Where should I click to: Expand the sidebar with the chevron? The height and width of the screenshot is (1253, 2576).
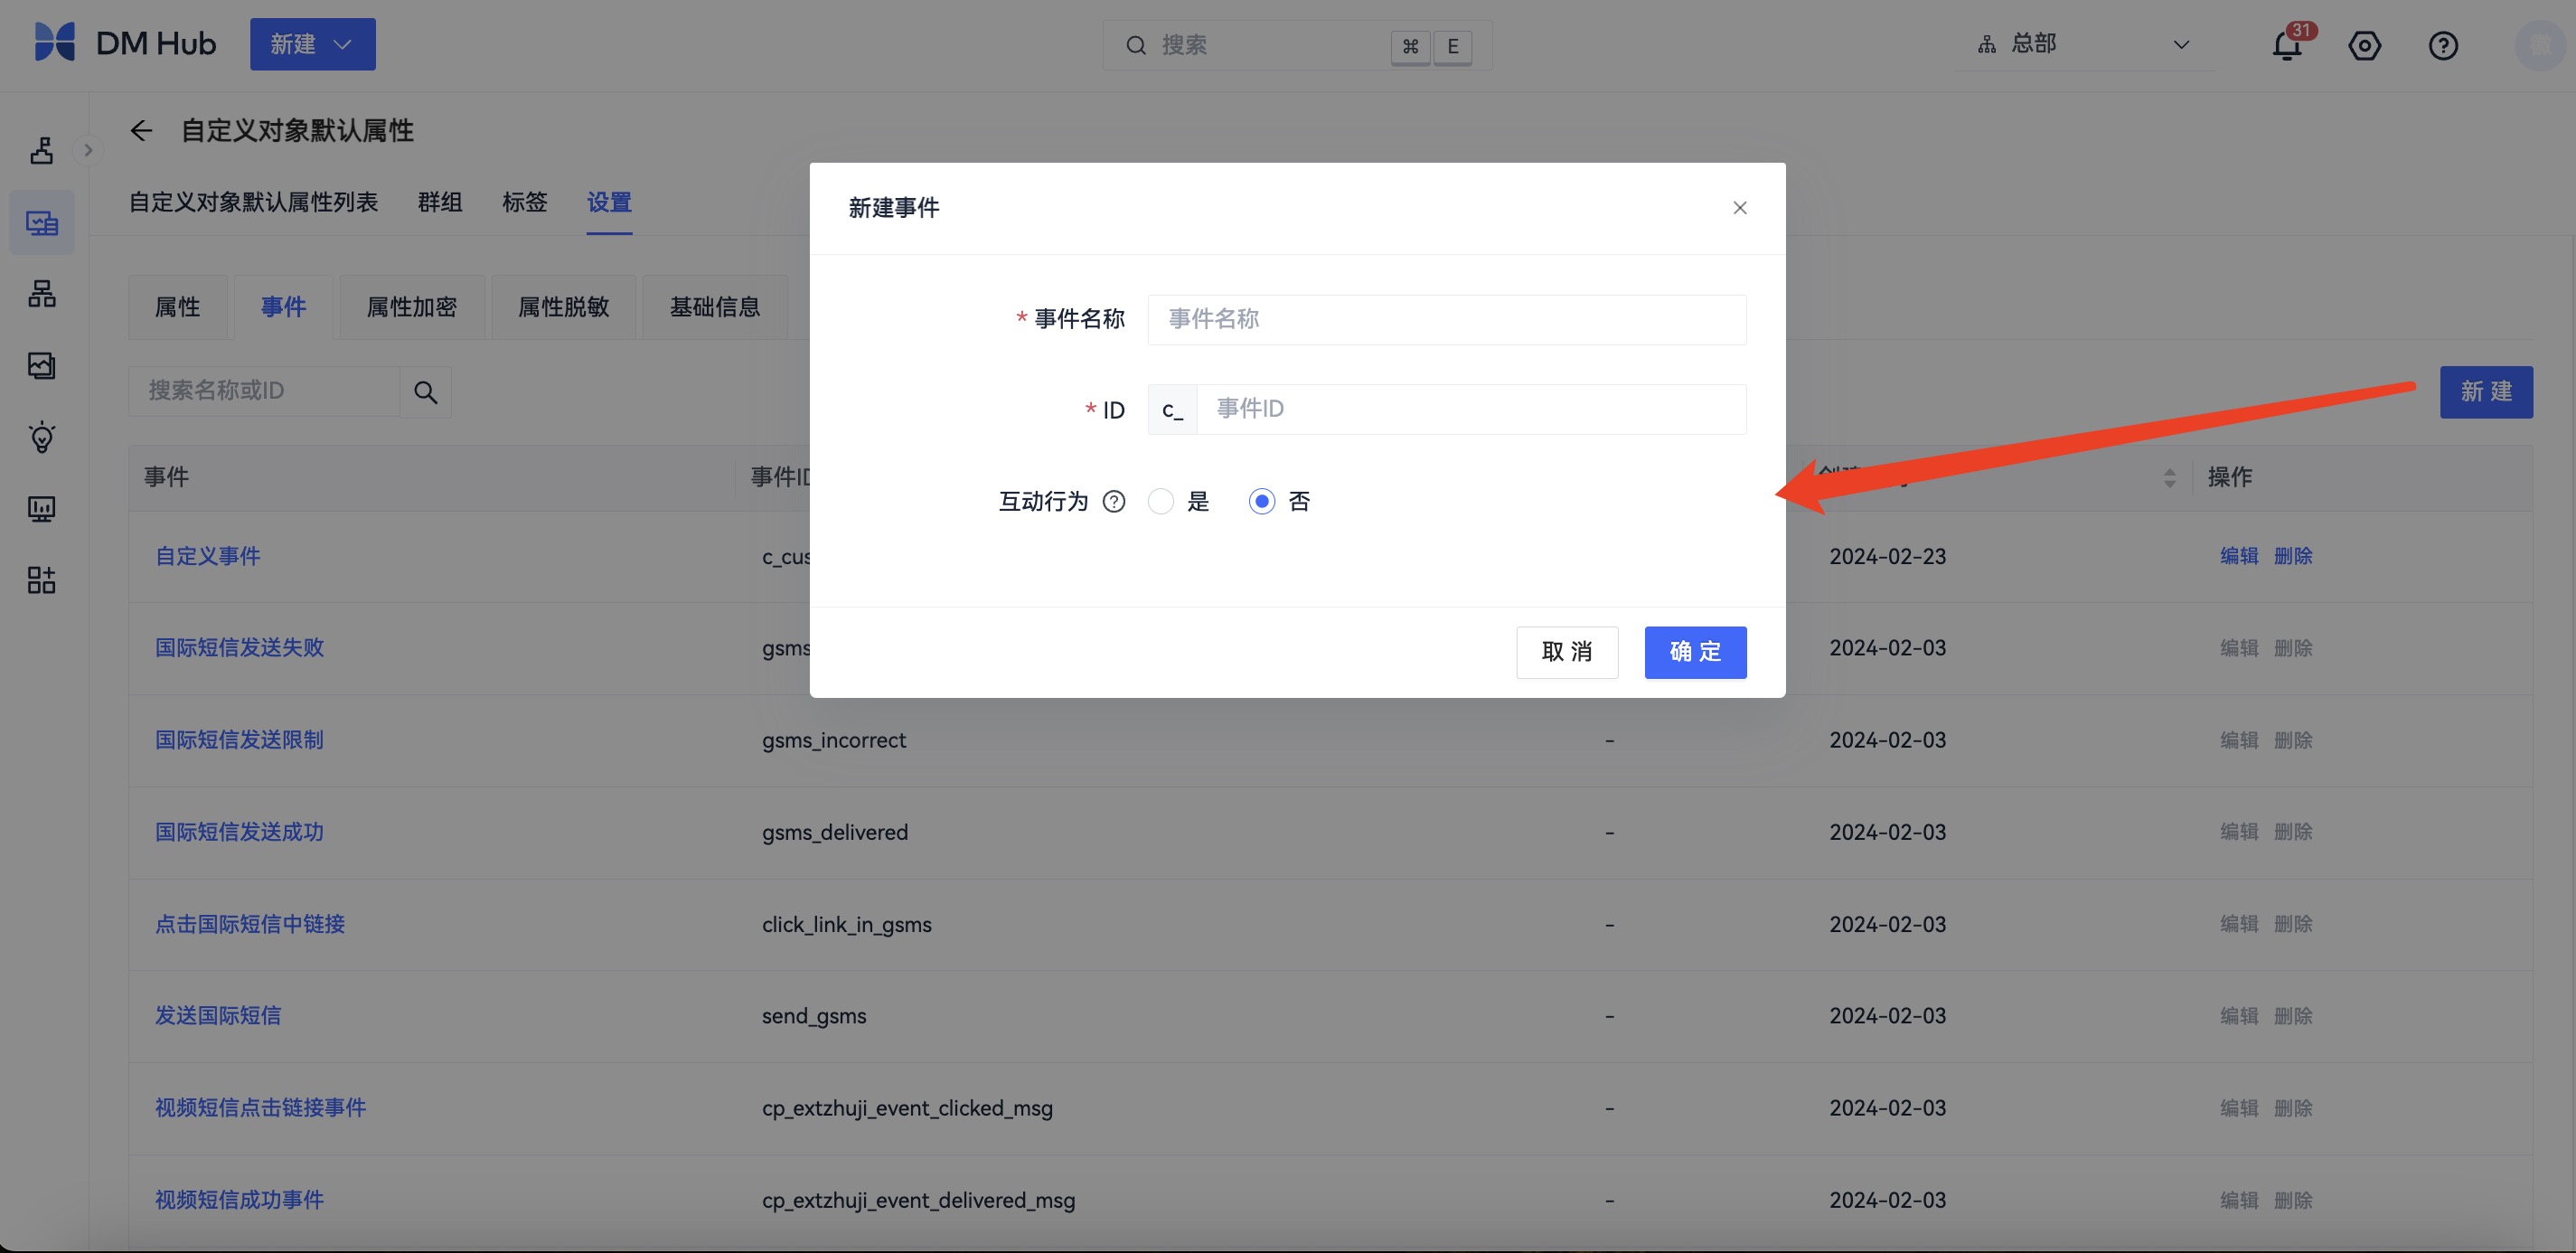tap(88, 151)
